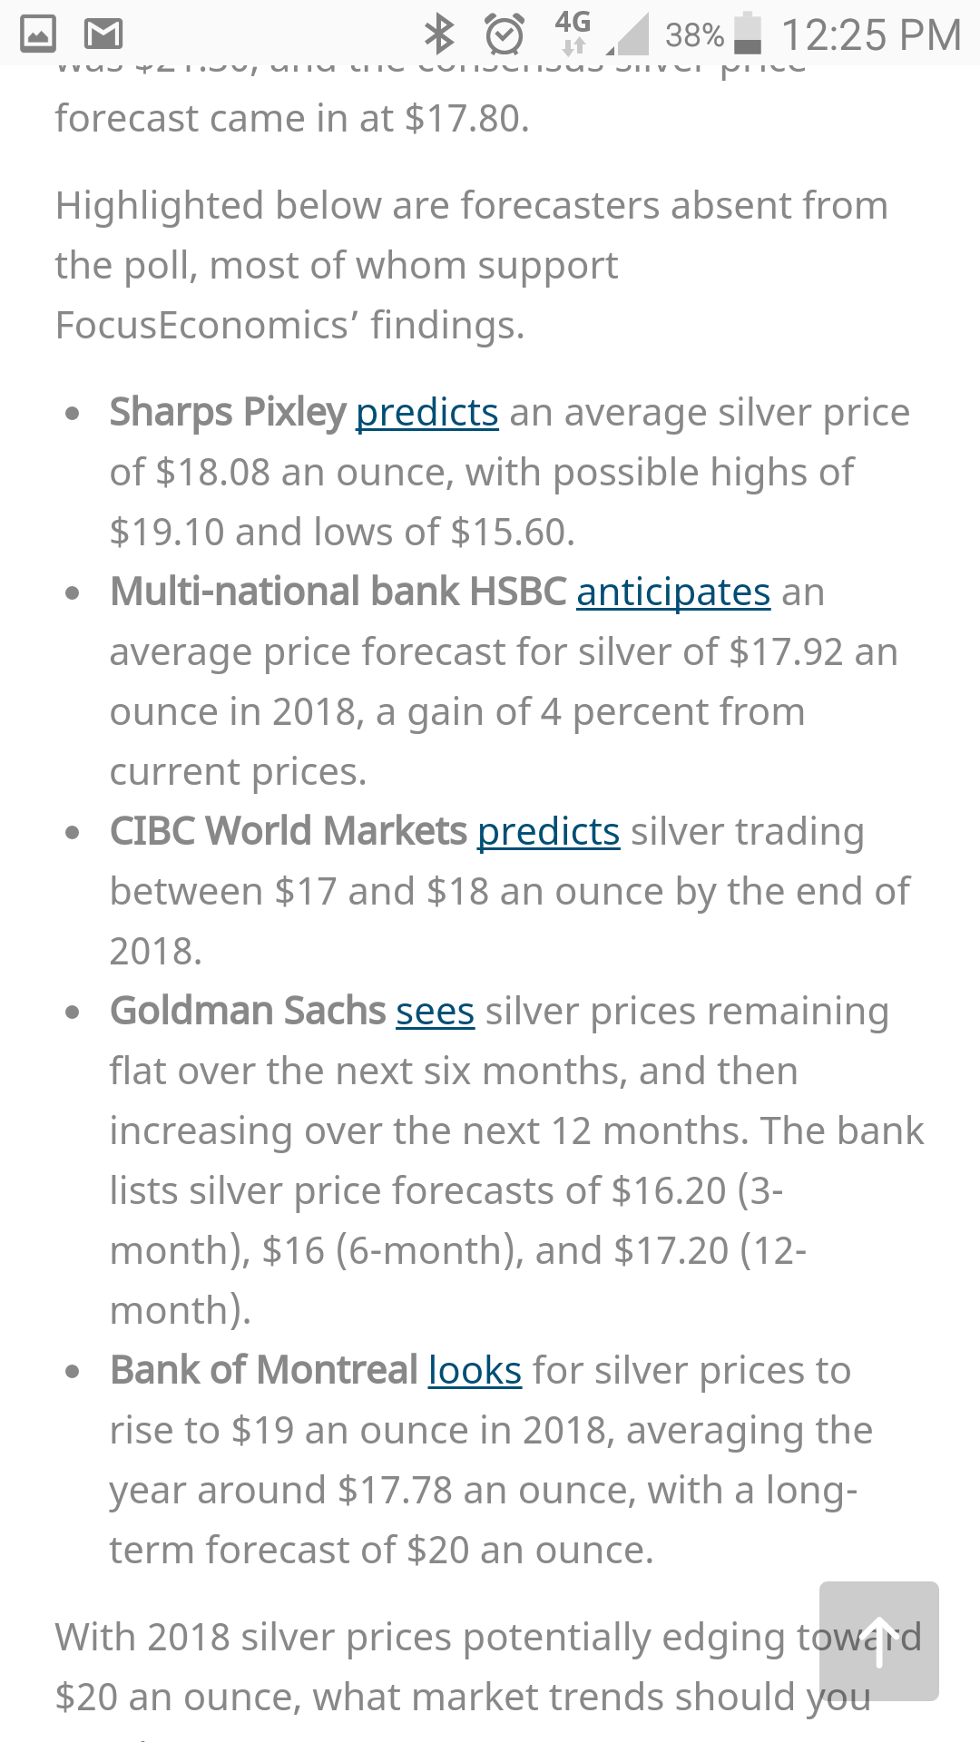Open HSBC 'anticipates' link
The height and width of the screenshot is (1742, 980).
pos(673,592)
